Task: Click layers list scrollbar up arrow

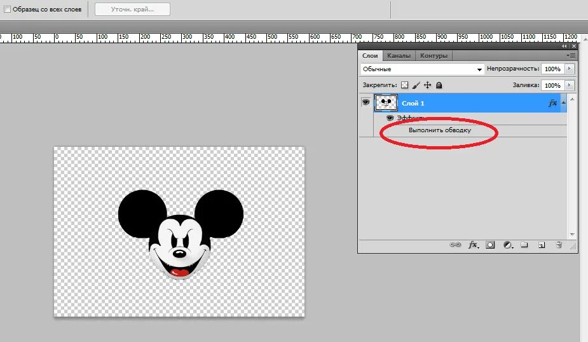Action: [x=572, y=99]
